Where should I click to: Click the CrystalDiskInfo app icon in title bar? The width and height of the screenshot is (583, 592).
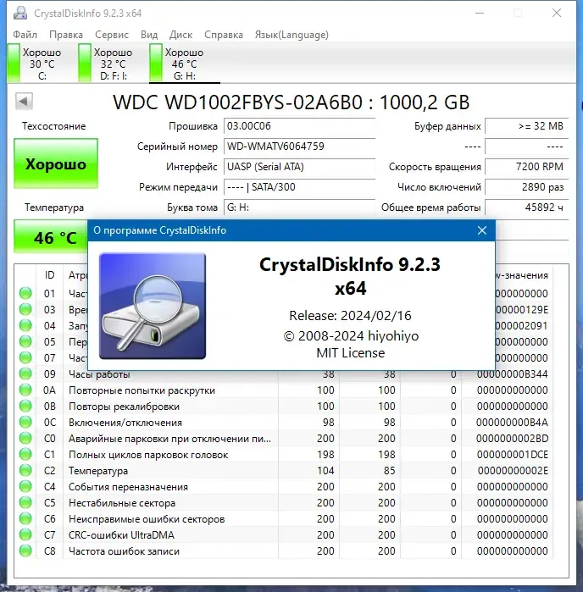20,13
